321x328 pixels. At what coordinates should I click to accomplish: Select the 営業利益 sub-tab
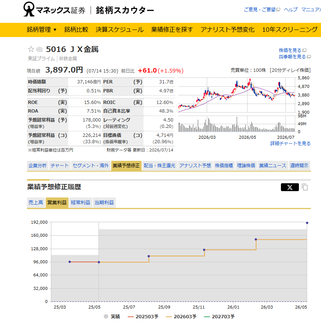pyautogui.click(x=57, y=202)
